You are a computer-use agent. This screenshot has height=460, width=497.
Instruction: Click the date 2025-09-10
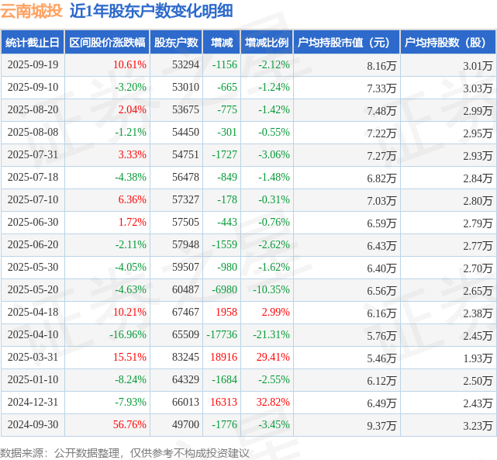(x=33, y=87)
